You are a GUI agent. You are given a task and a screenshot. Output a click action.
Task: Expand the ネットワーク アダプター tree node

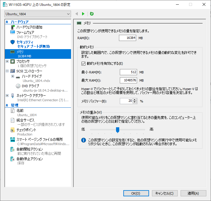pos(7,95)
